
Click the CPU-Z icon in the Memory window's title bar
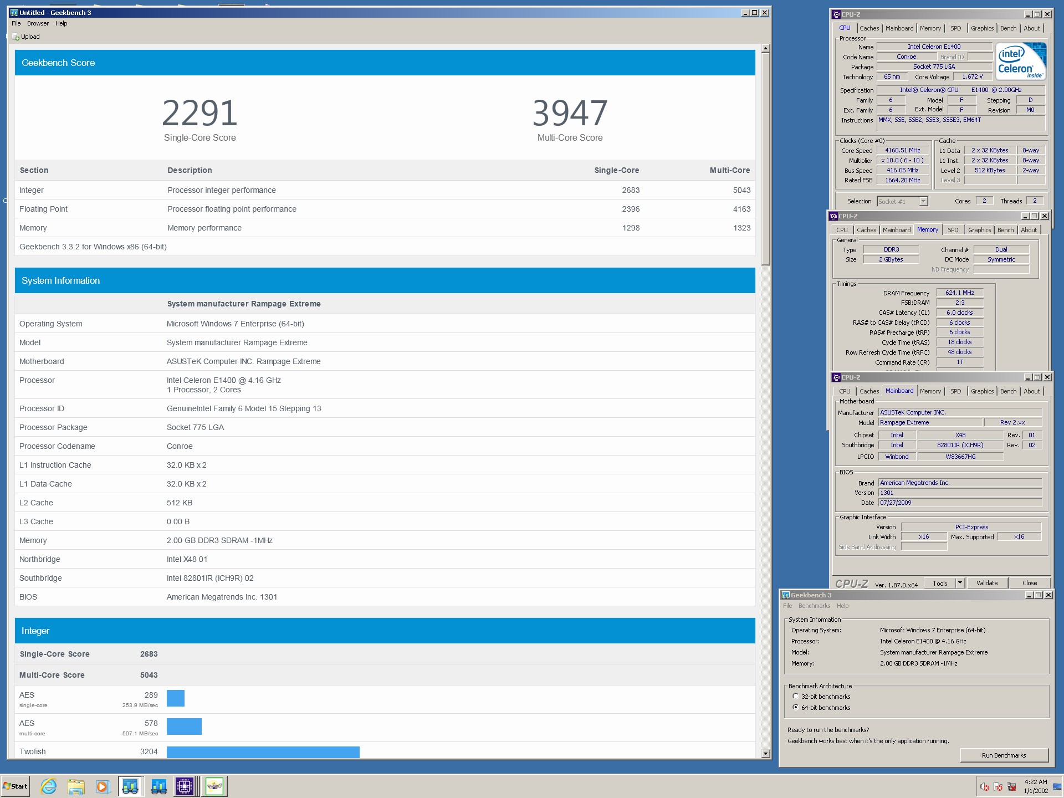point(833,216)
